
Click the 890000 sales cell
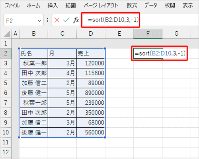pyautogui.click(x=91, y=93)
